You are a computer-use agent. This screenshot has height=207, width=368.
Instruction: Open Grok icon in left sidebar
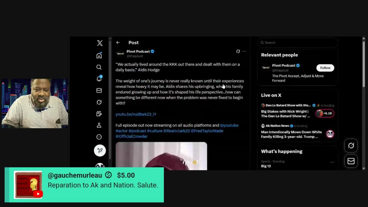pos(99,102)
